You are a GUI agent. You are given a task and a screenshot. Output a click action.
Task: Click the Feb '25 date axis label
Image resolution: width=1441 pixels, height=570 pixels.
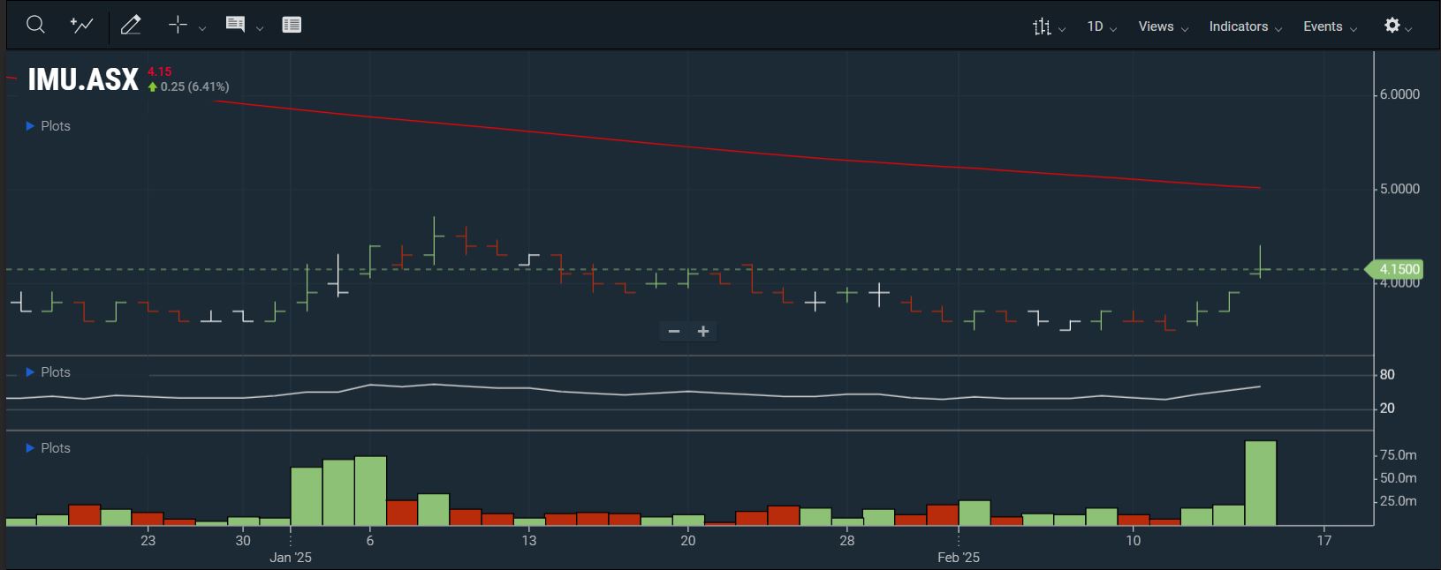pos(959,558)
